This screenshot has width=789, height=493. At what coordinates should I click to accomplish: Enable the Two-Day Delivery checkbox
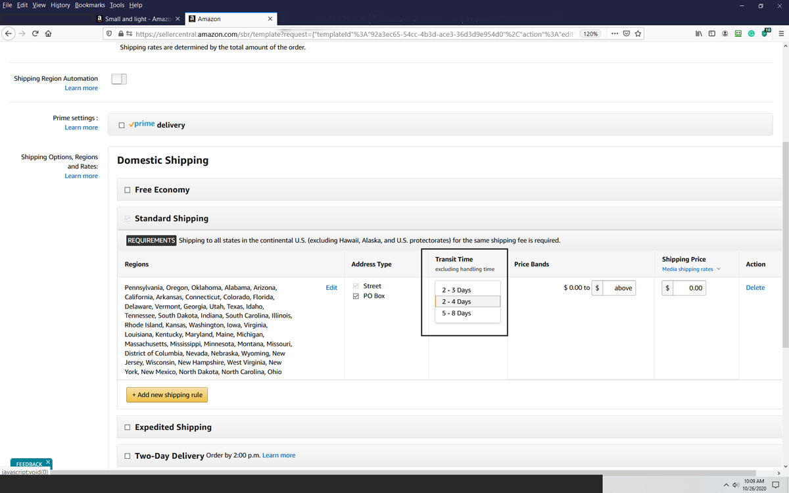(x=128, y=456)
